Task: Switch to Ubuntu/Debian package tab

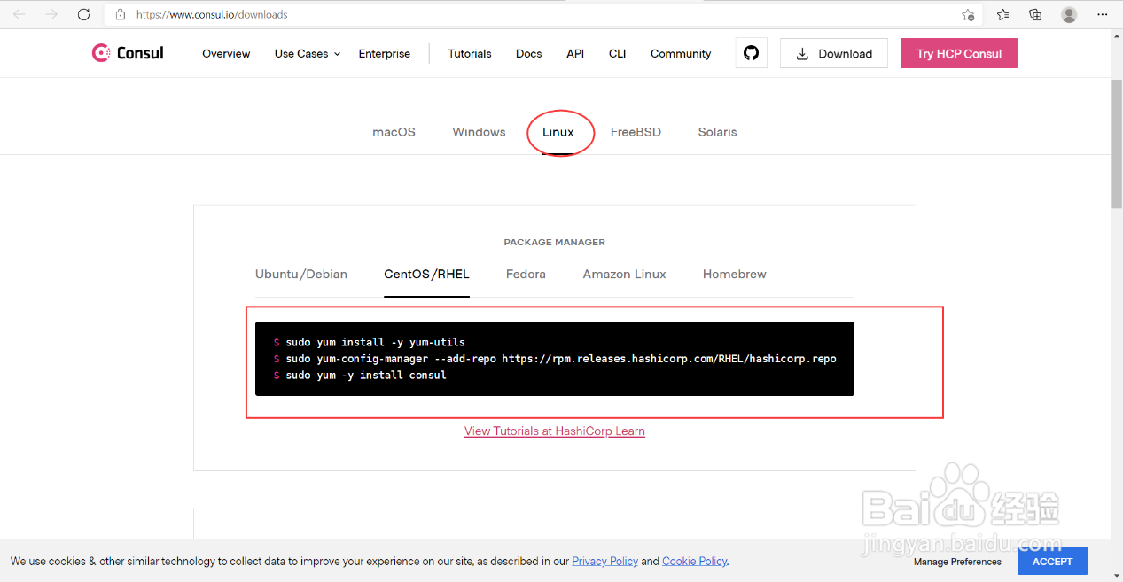Action: [x=301, y=275]
